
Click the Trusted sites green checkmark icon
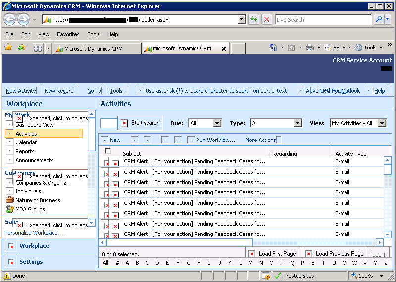click(x=277, y=276)
